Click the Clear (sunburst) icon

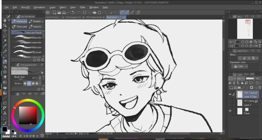[x=85, y=12]
